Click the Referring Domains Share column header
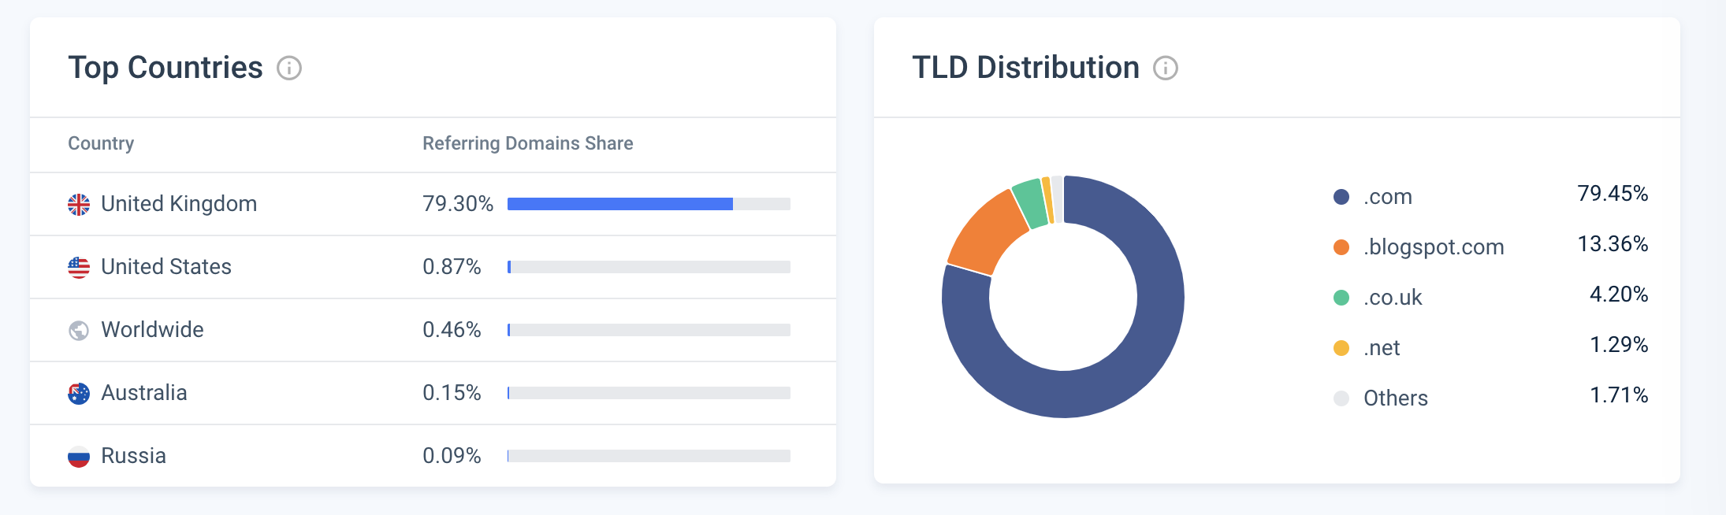Image resolution: width=1726 pixels, height=515 pixels. (x=528, y=143)
